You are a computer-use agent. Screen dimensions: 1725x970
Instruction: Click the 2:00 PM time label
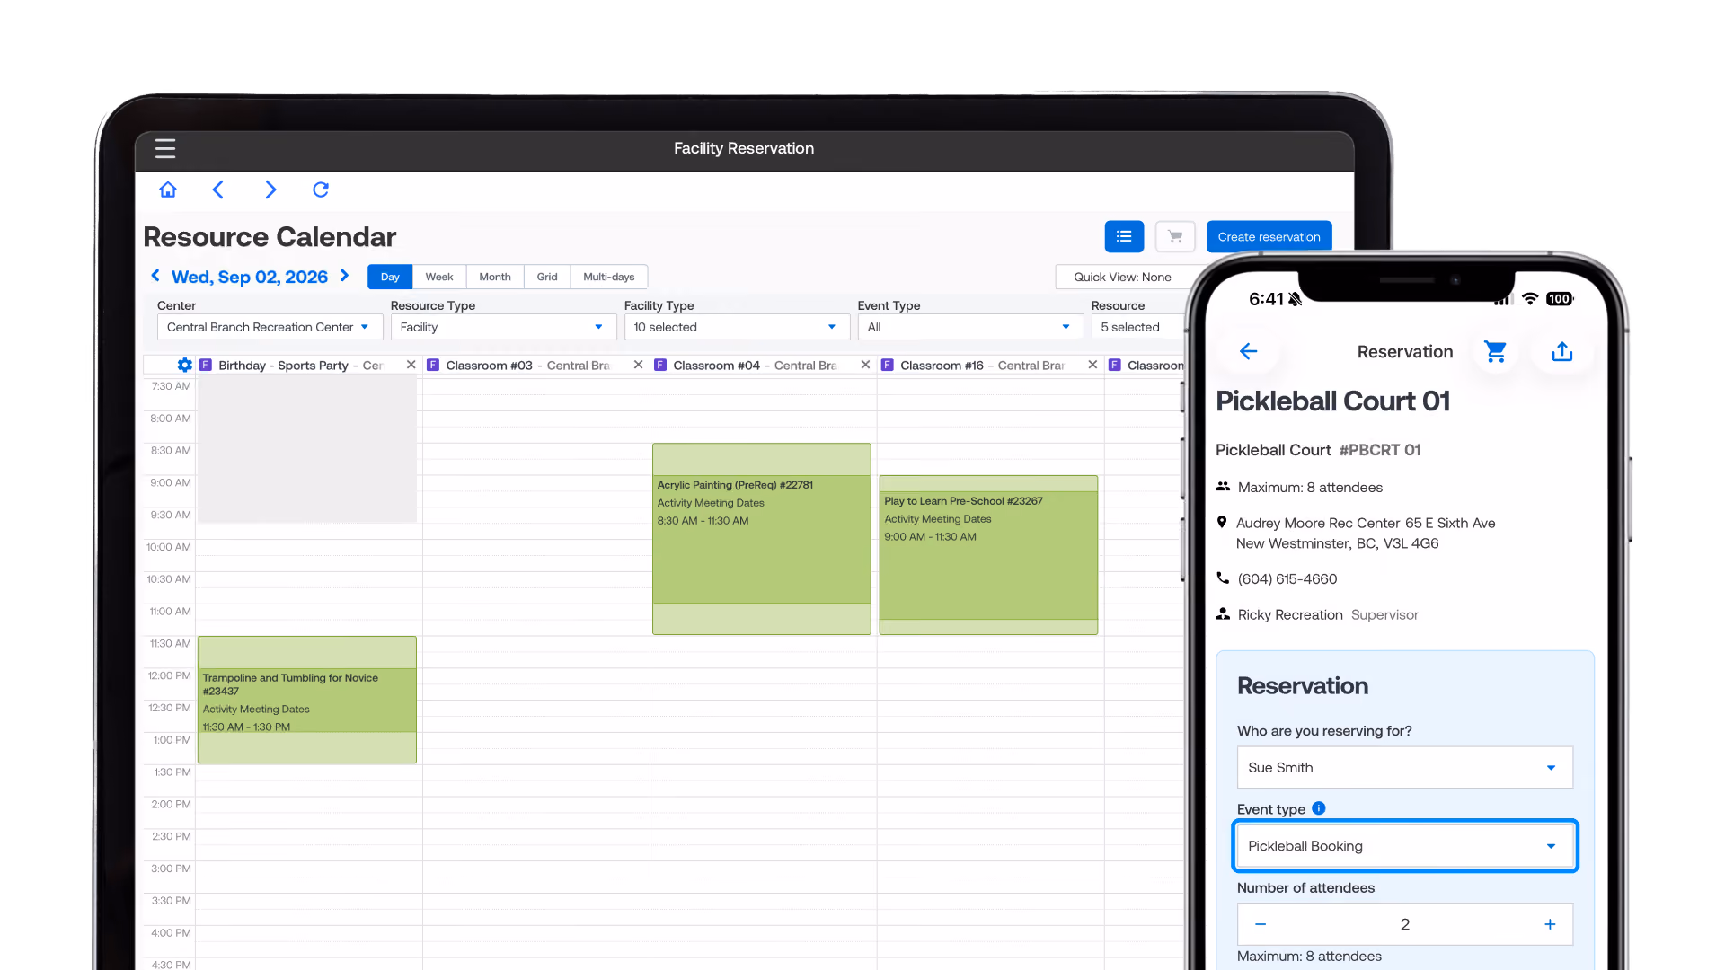point(171,804)
